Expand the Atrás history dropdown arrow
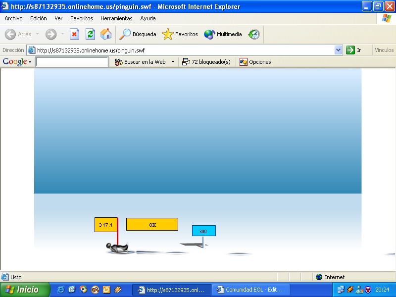The width and height of the screenshot is (396, 297). coord(38,34)
